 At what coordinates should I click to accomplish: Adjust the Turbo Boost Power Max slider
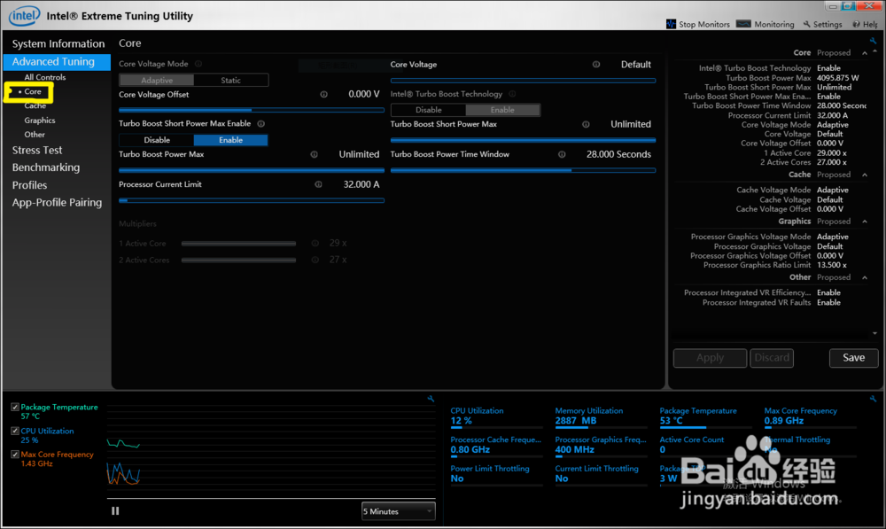[x=252, y=170]
